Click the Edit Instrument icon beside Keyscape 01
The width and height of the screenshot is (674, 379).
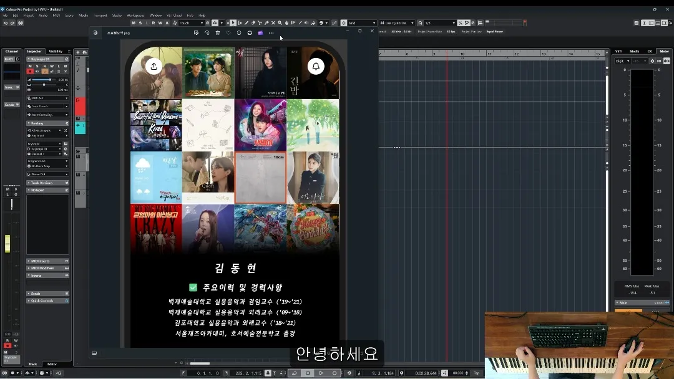[x=67, y=59]
